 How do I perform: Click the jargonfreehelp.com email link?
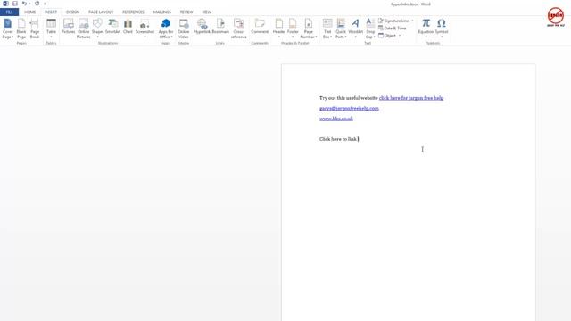(x=349, y=108)
